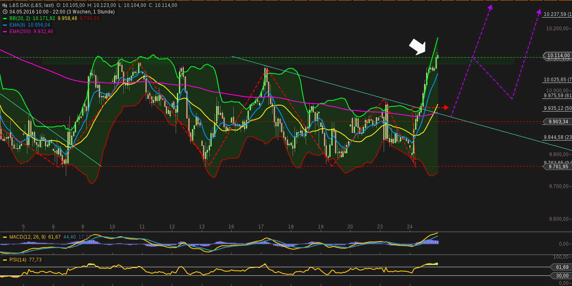The width and height of the screenshot is (572, 286).
Task: Click the Fibonacci level label 9.975,59
Action: pyautogui.click(x=557, y=96)
